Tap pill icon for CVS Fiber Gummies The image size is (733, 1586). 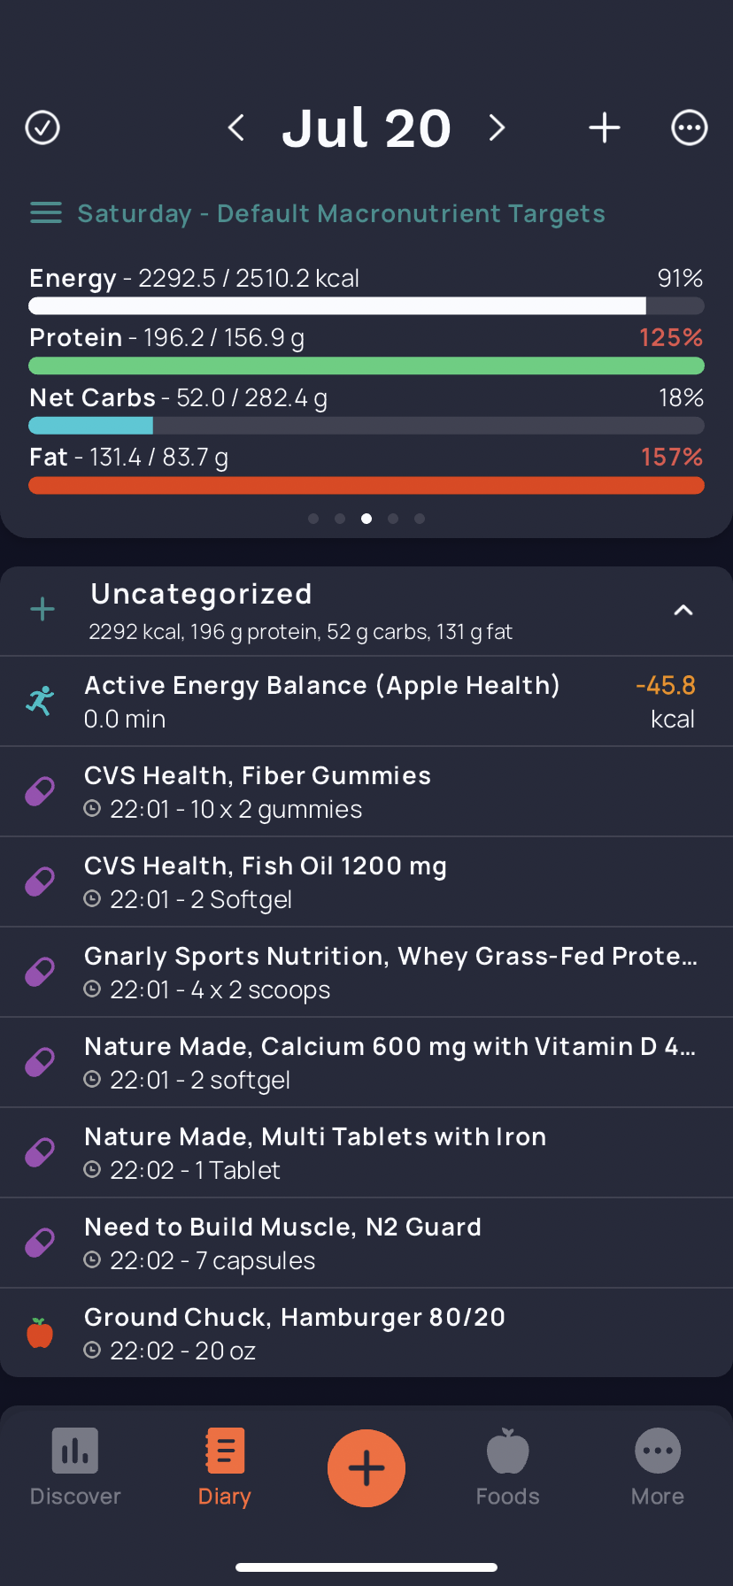click(40, 792)
